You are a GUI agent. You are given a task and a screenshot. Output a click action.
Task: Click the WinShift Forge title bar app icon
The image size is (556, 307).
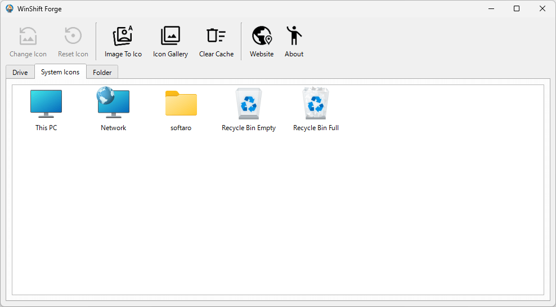tap(10, 8)
